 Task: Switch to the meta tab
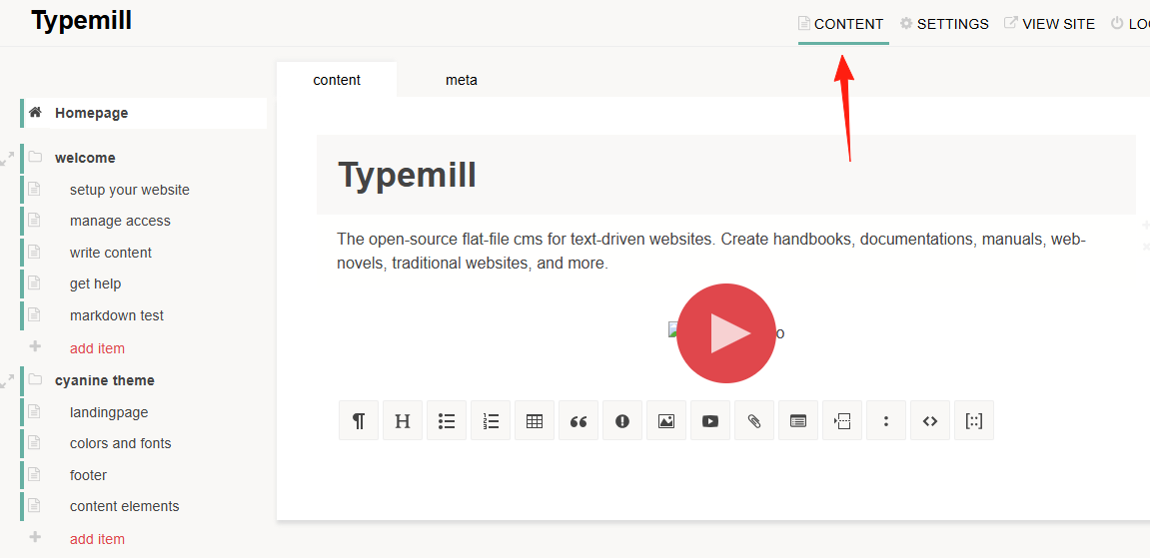[x=462, y=80]
